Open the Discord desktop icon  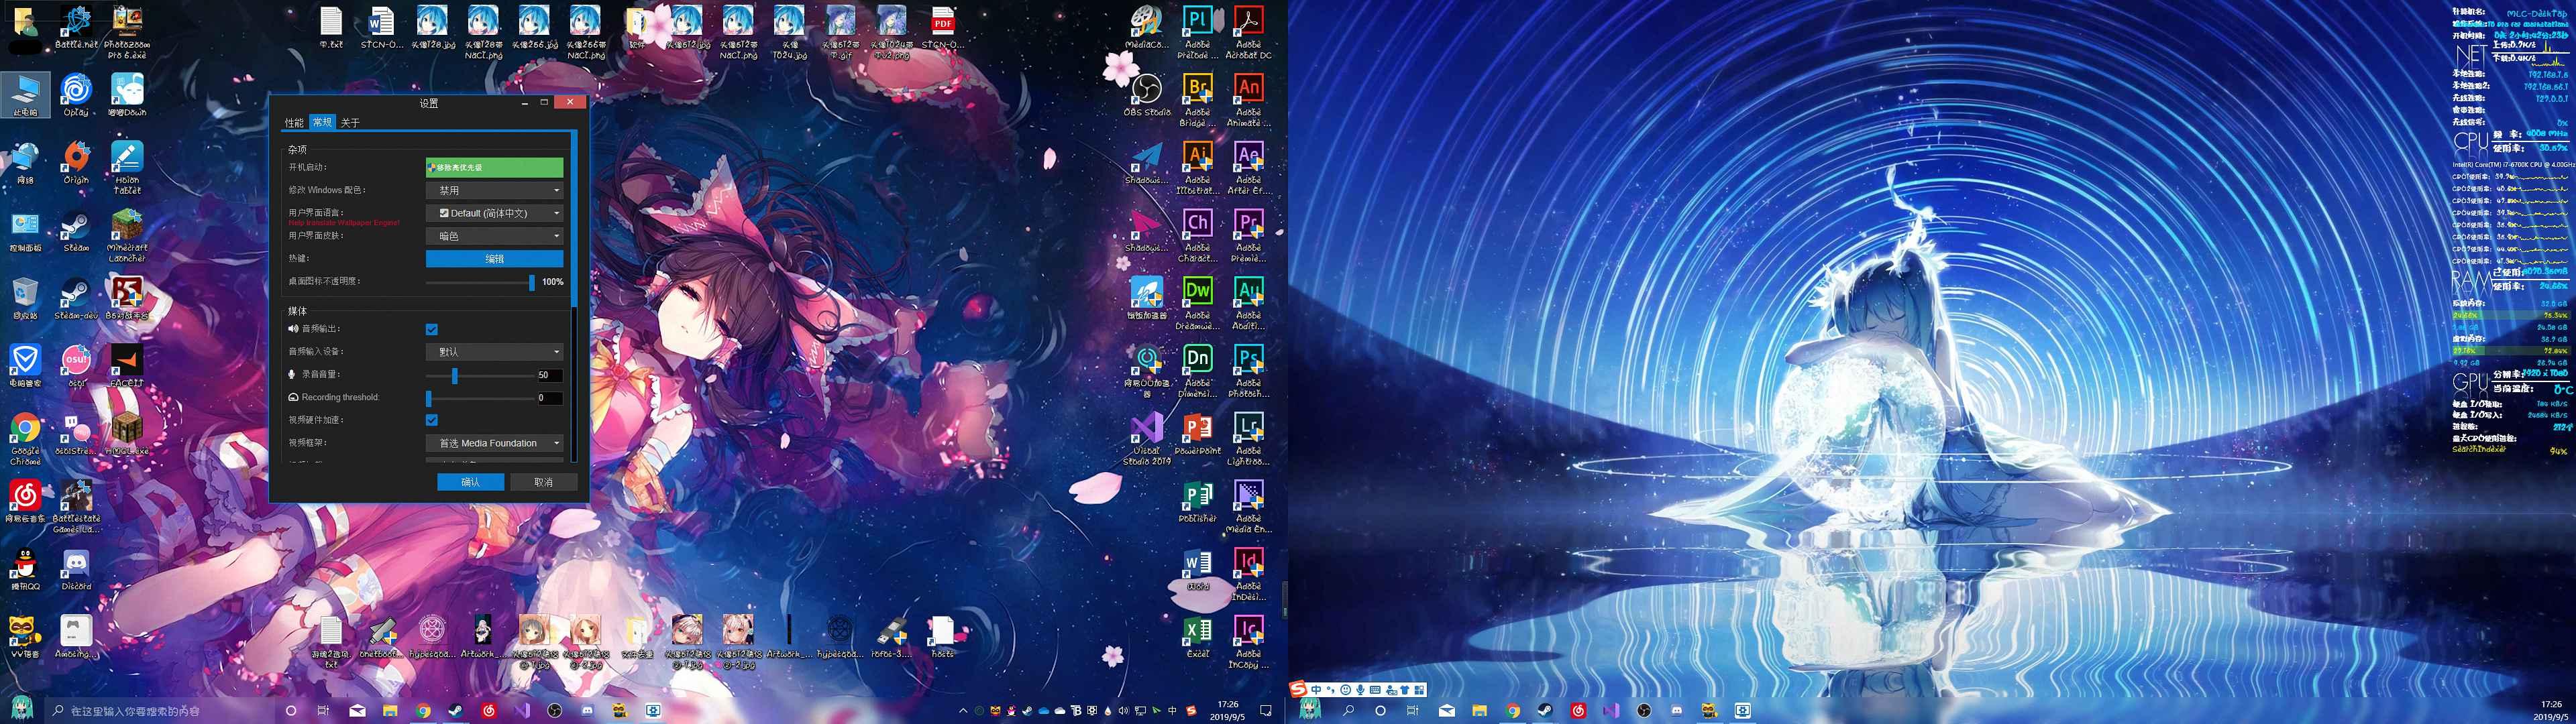pos(76,570)
